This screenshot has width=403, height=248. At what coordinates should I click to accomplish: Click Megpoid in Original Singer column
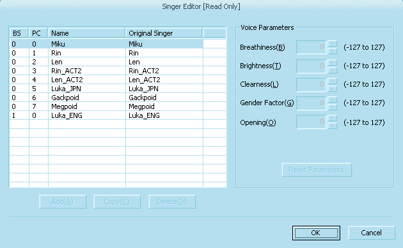[x=141, y=106]
